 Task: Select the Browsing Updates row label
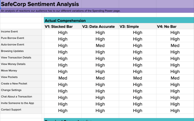(12, 51)
